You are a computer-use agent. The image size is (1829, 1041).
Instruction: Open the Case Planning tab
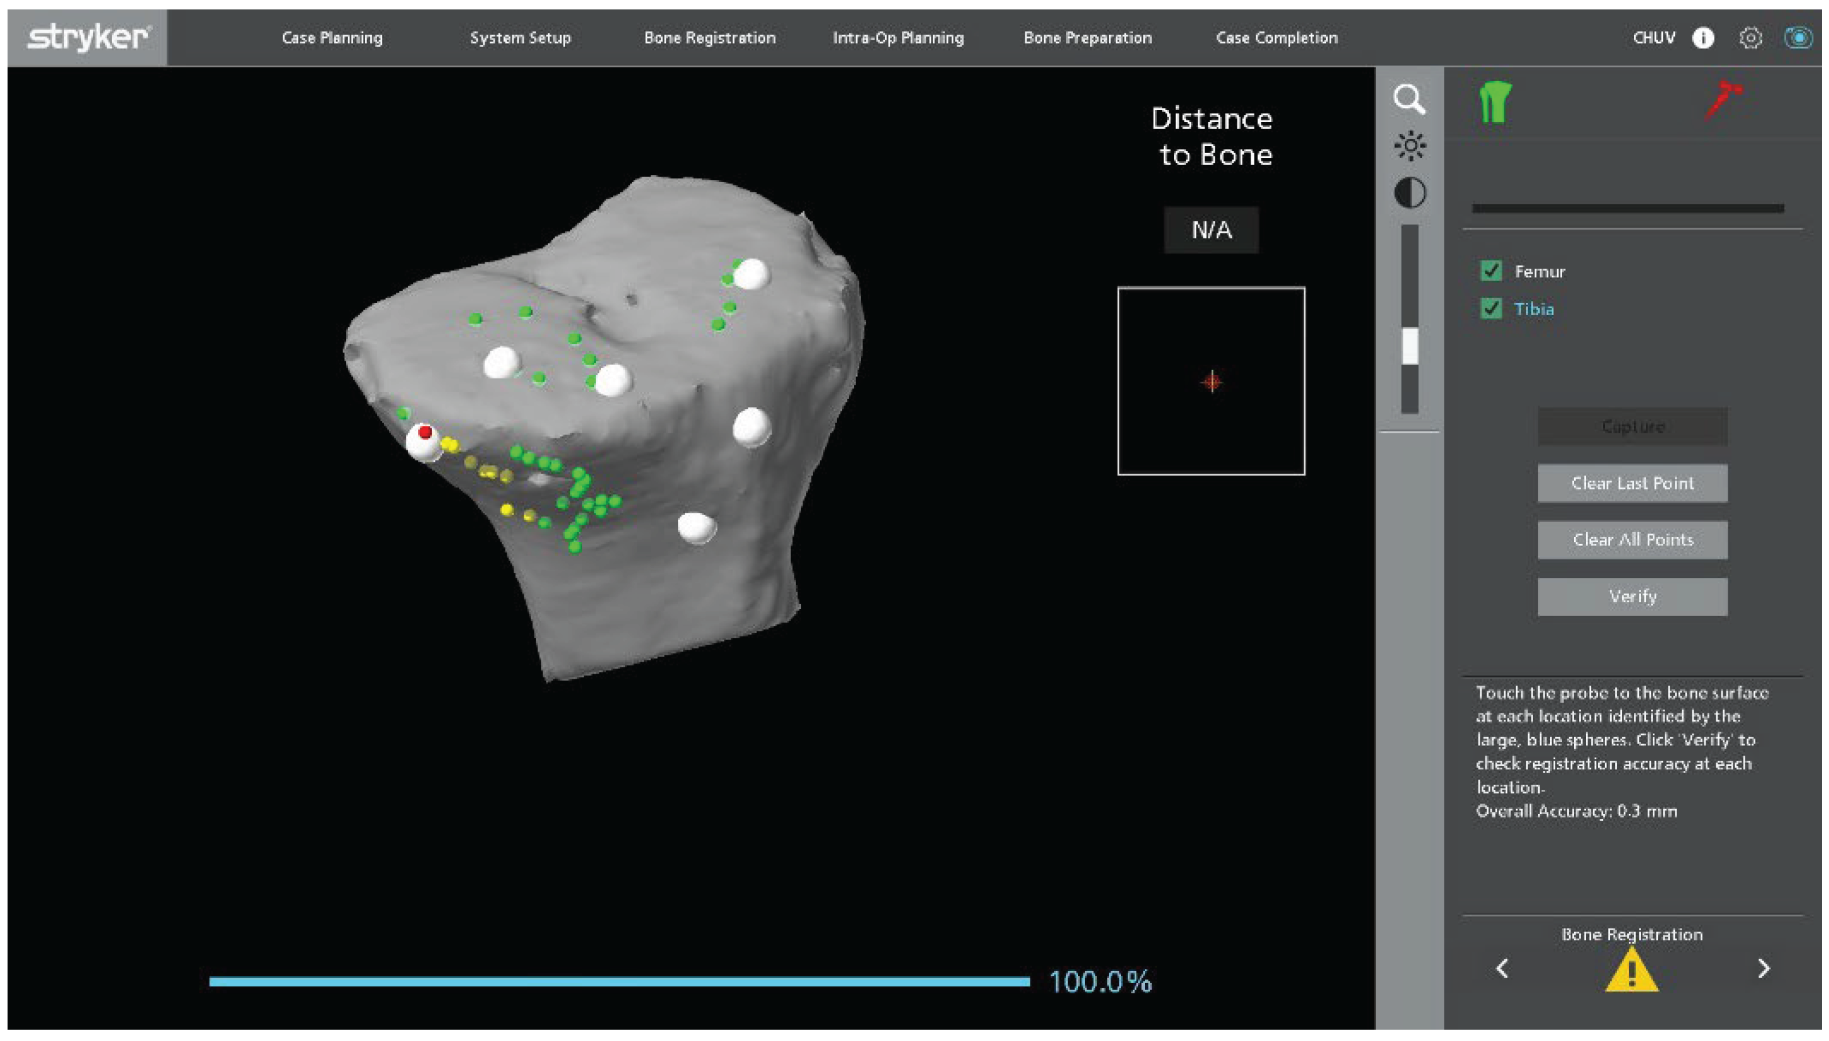click(332, 38)
